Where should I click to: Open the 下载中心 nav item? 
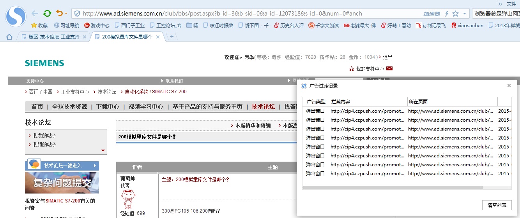tap(108, 106)
